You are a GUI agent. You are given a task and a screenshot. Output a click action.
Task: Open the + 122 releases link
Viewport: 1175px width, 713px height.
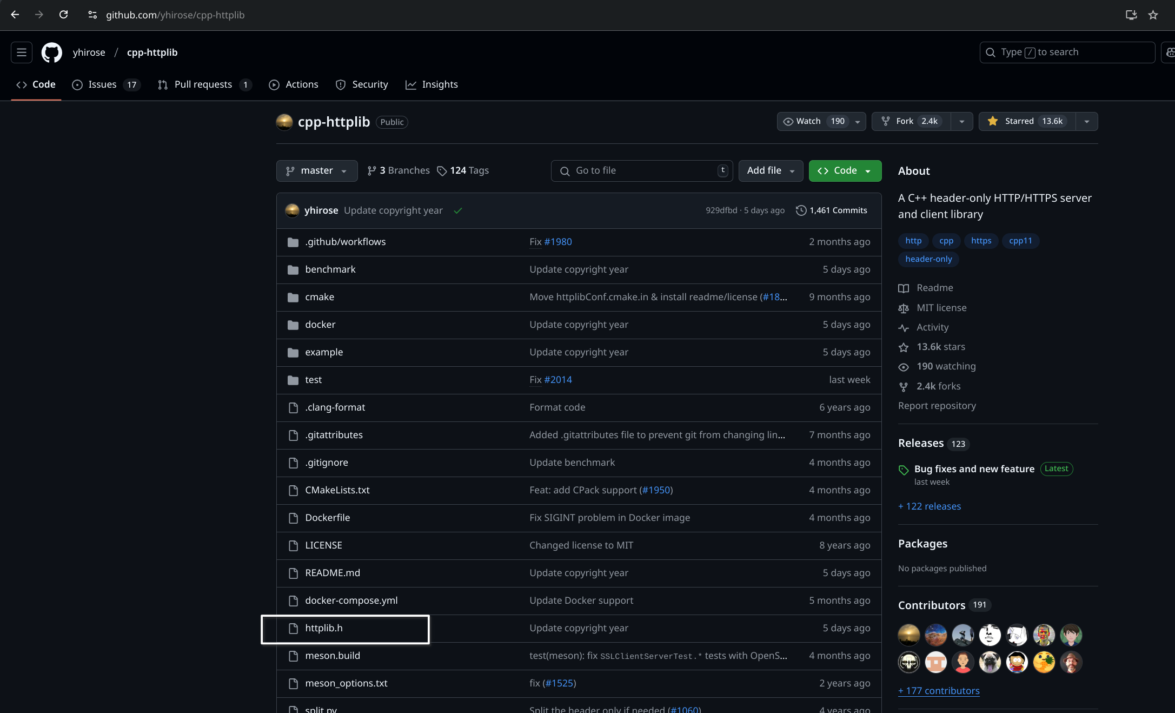pos(930,506)
